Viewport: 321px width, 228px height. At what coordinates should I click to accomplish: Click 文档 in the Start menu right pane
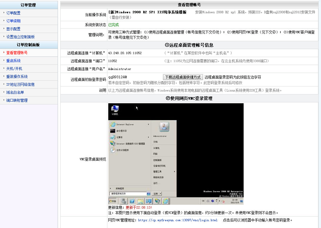click(x=155, y=142)
